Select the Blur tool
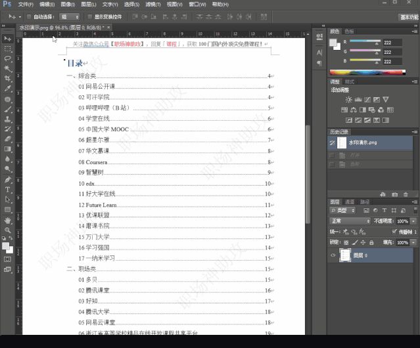Screen dimensions: 420x348 pyautogui.click(x=7, y=159)
